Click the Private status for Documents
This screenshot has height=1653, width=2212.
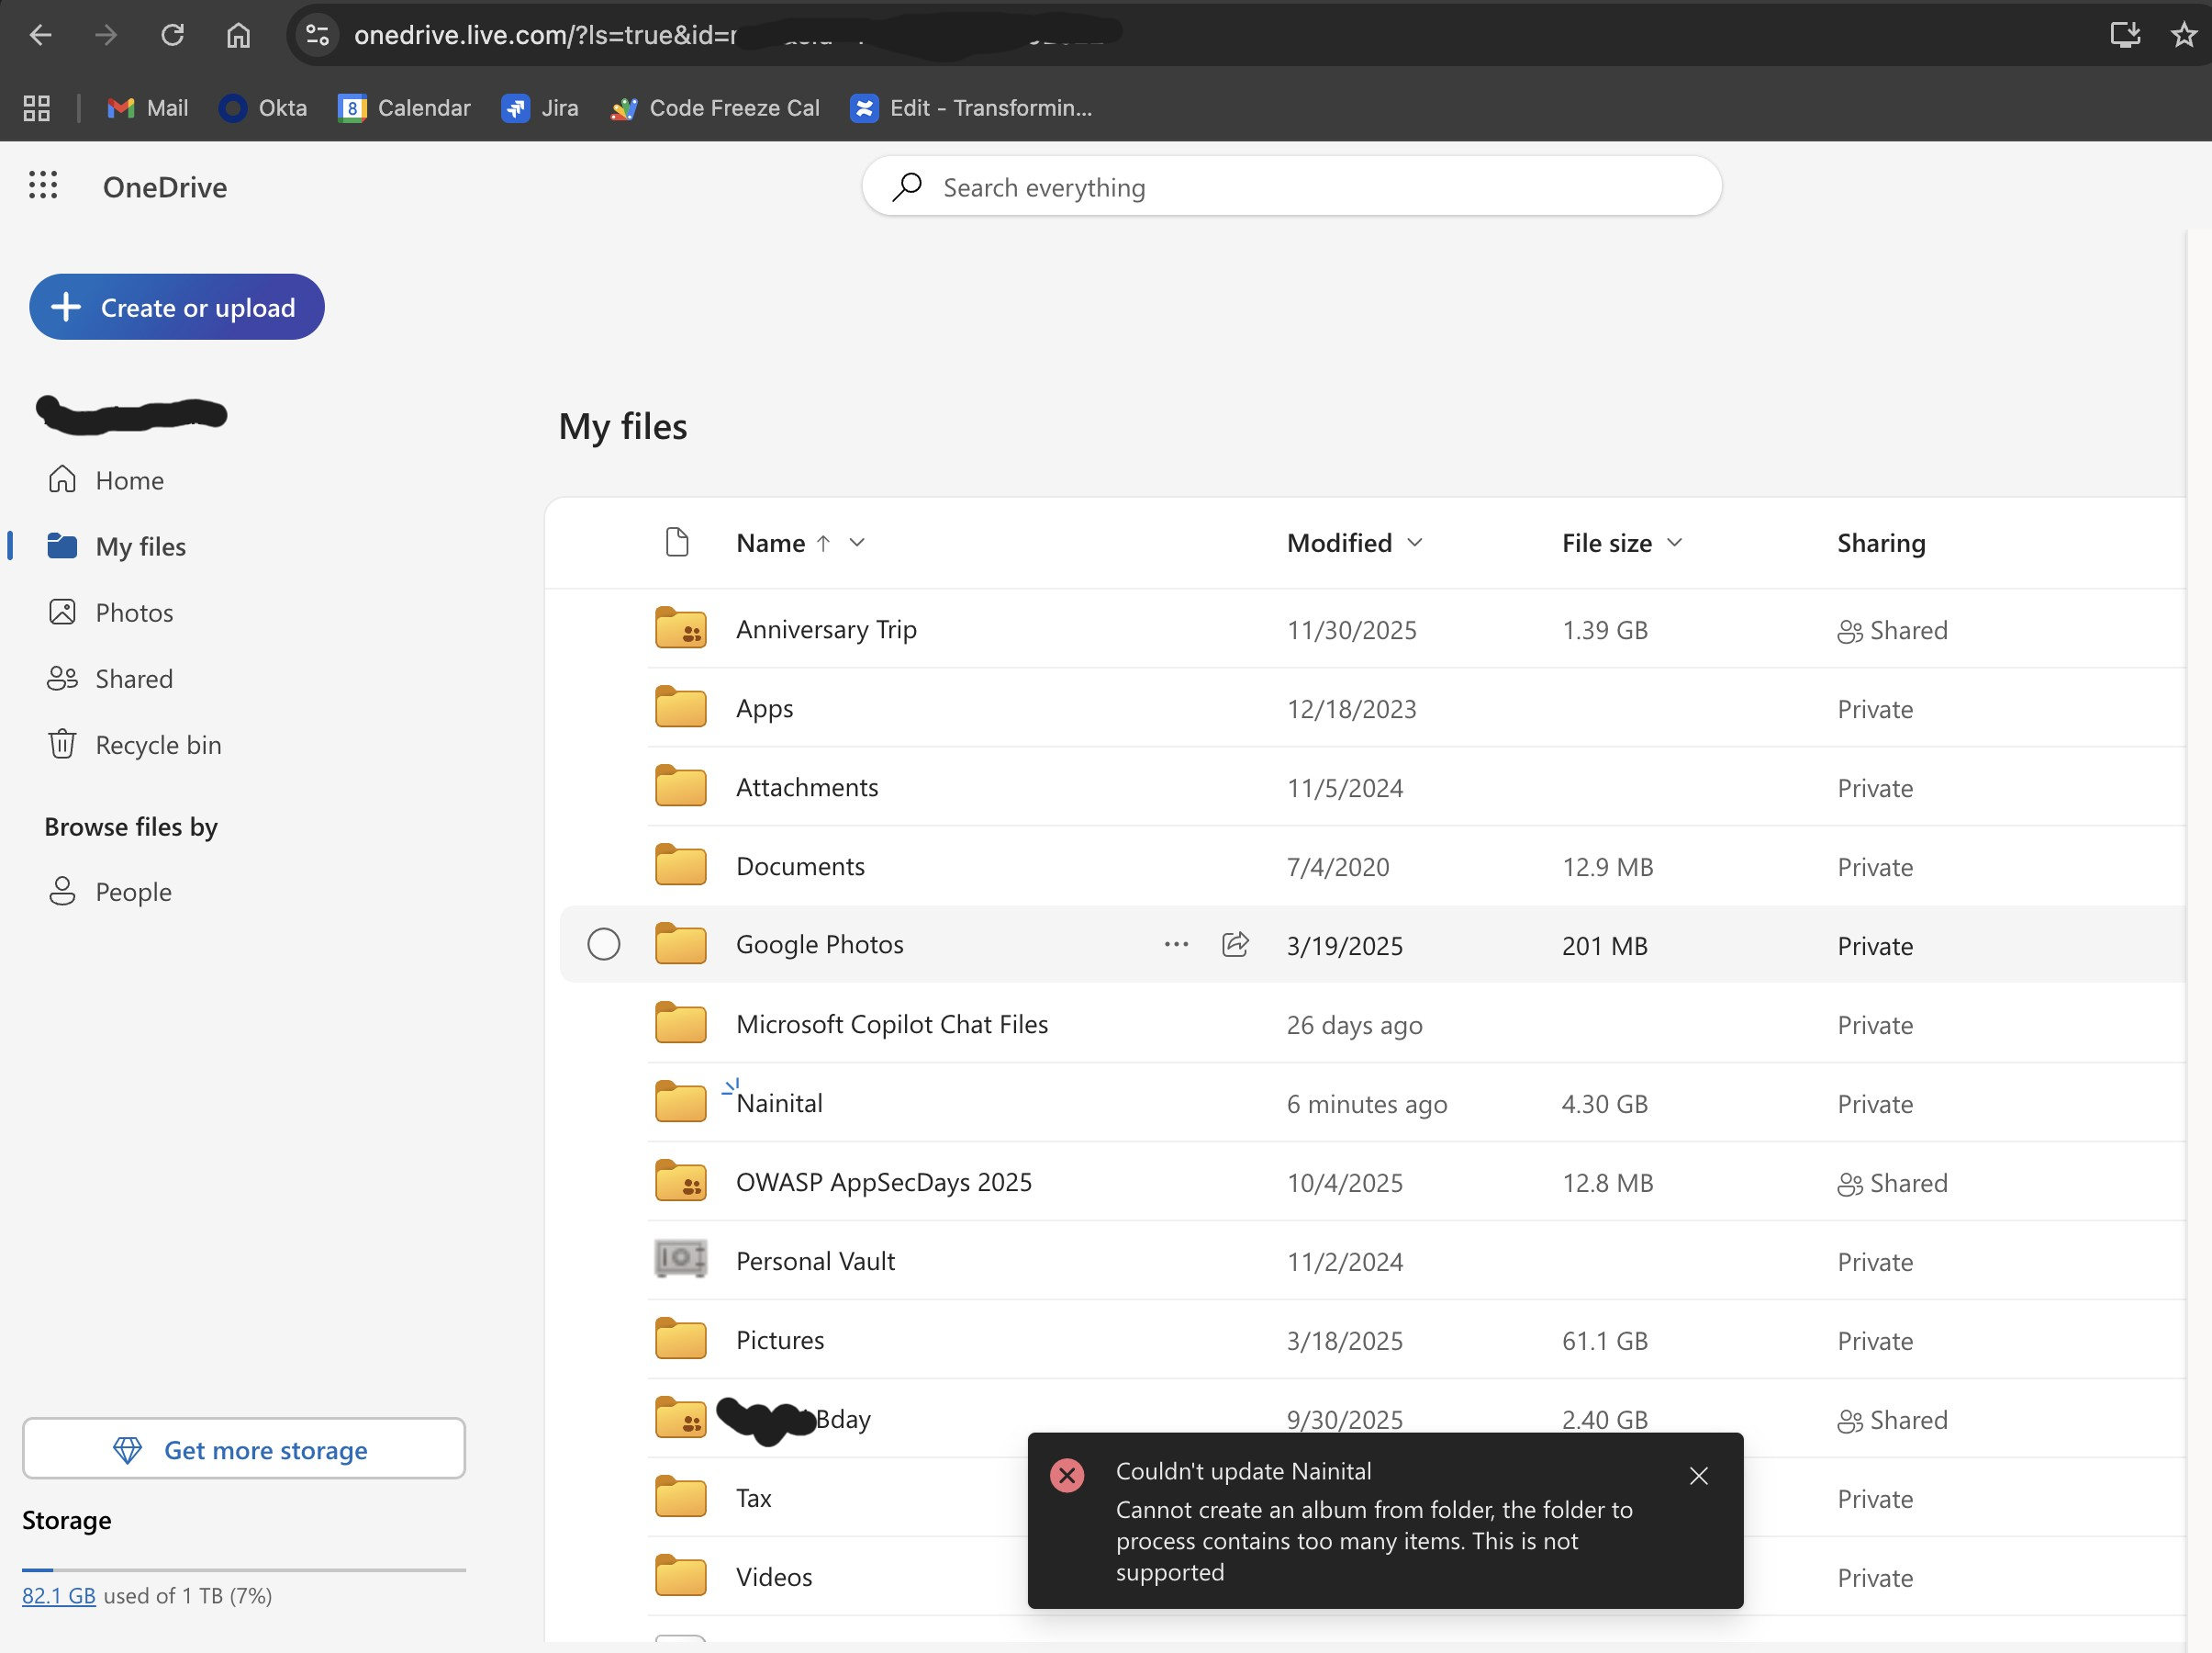[1875, 868]
